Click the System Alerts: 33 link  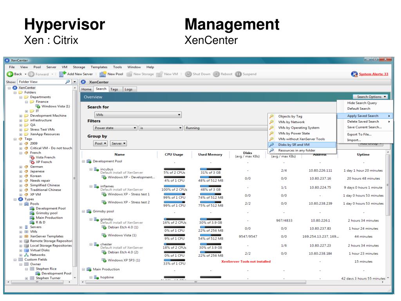pyautogui.click(x=373, y=74)
